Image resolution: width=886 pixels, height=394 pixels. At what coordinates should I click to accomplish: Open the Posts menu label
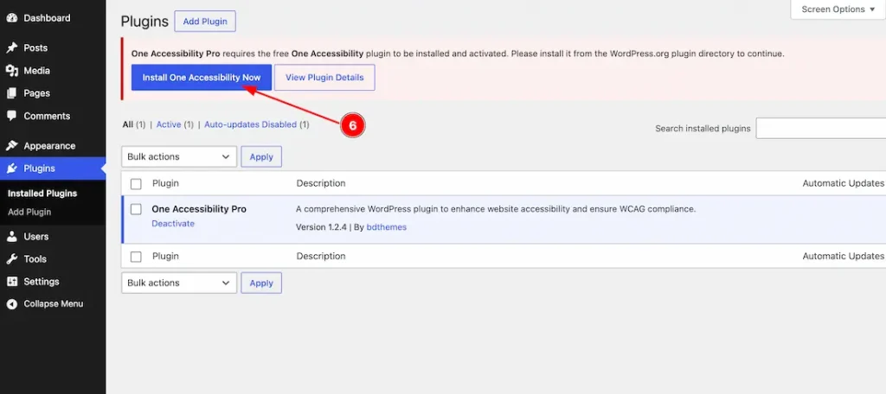(35, 48)
